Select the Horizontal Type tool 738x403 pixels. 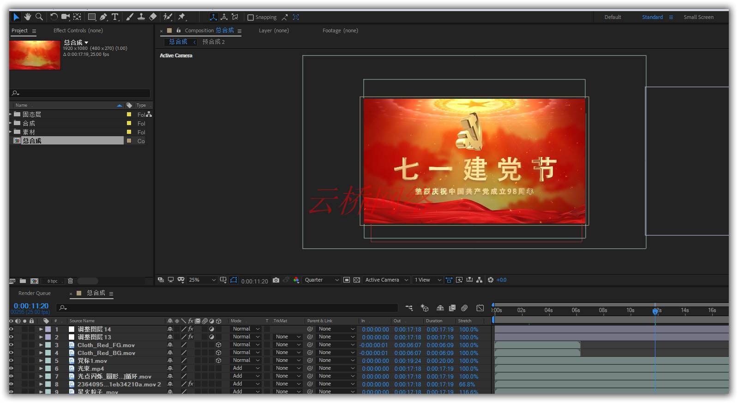tap(115, 17)
